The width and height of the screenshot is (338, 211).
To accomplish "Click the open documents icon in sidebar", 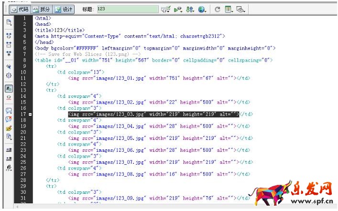I will (x=9, y=22).
